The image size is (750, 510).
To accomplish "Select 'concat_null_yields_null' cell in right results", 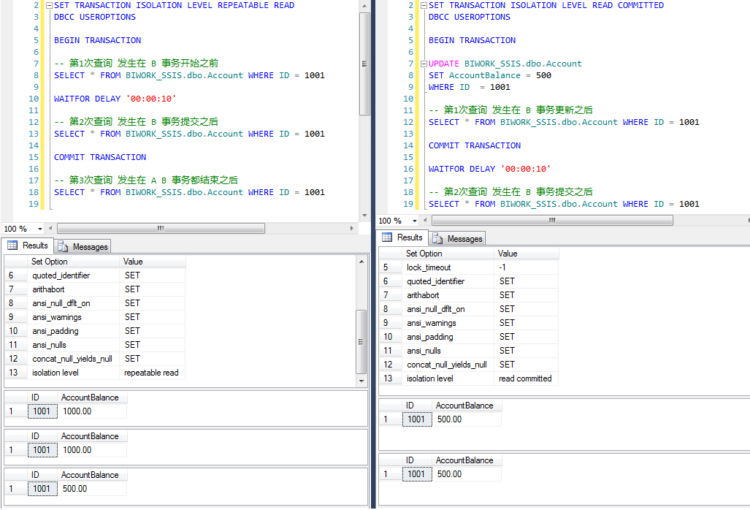I will pos(448,365).
